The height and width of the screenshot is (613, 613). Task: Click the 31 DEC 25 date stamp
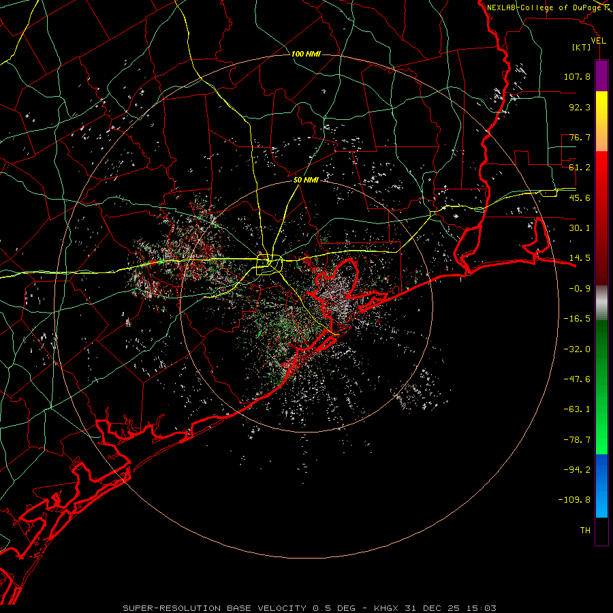click(x=434, y=608)
